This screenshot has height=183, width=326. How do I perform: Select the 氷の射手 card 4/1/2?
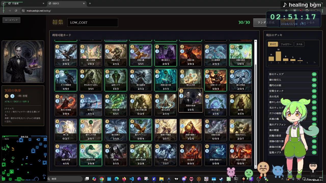point(91,105)
